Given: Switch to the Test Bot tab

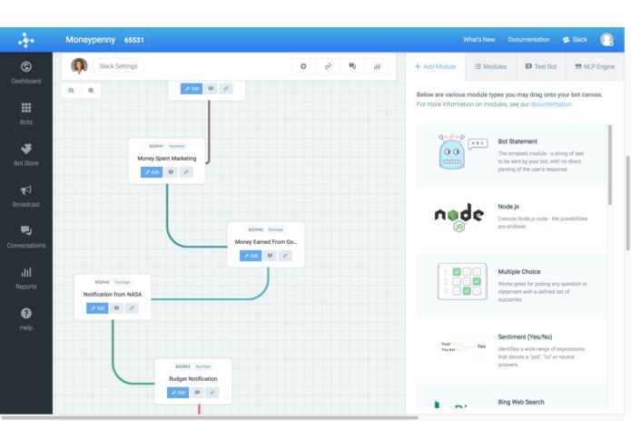Looking at the screenshot, I should 541,67.
